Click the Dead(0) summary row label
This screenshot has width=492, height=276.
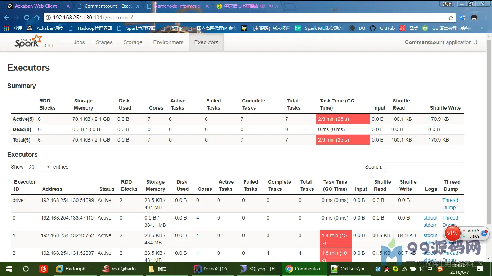tap(22, 129)
